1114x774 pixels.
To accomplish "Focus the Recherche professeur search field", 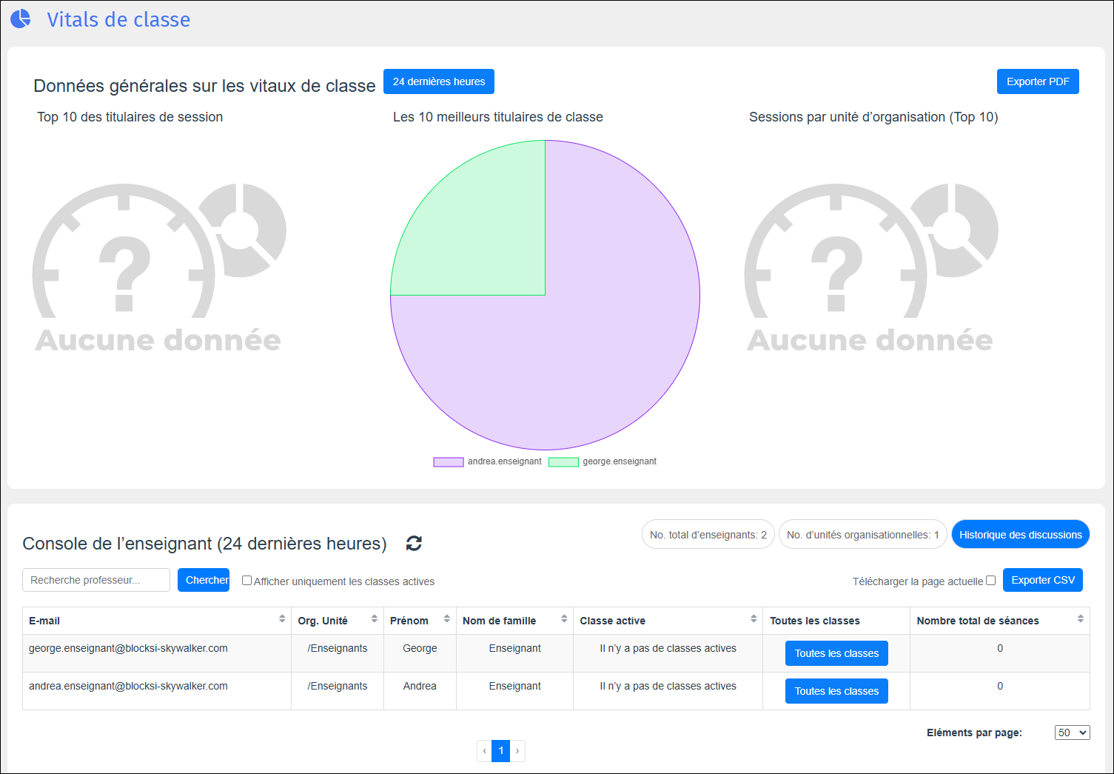I will point(96,580).
